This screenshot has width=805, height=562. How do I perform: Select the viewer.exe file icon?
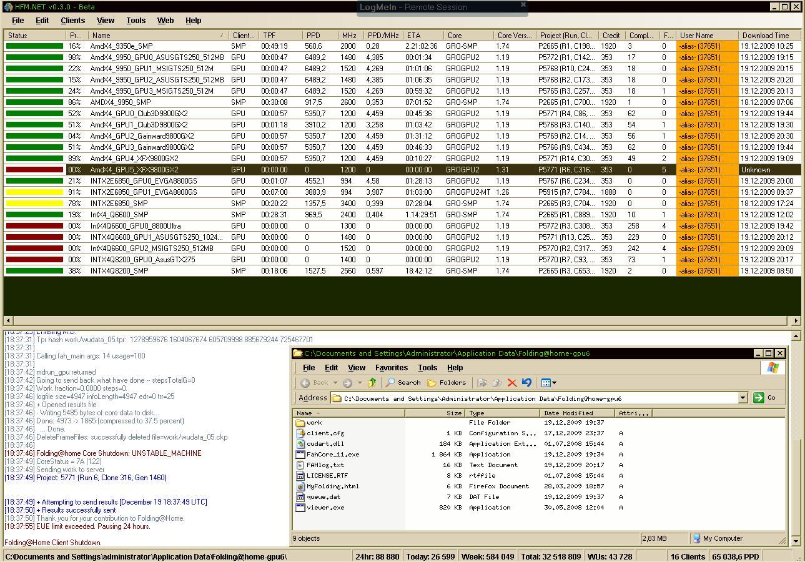[300, 508]
